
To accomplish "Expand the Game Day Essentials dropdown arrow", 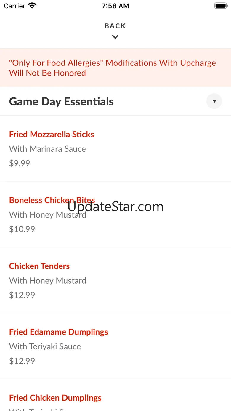I will pos(214,101).
